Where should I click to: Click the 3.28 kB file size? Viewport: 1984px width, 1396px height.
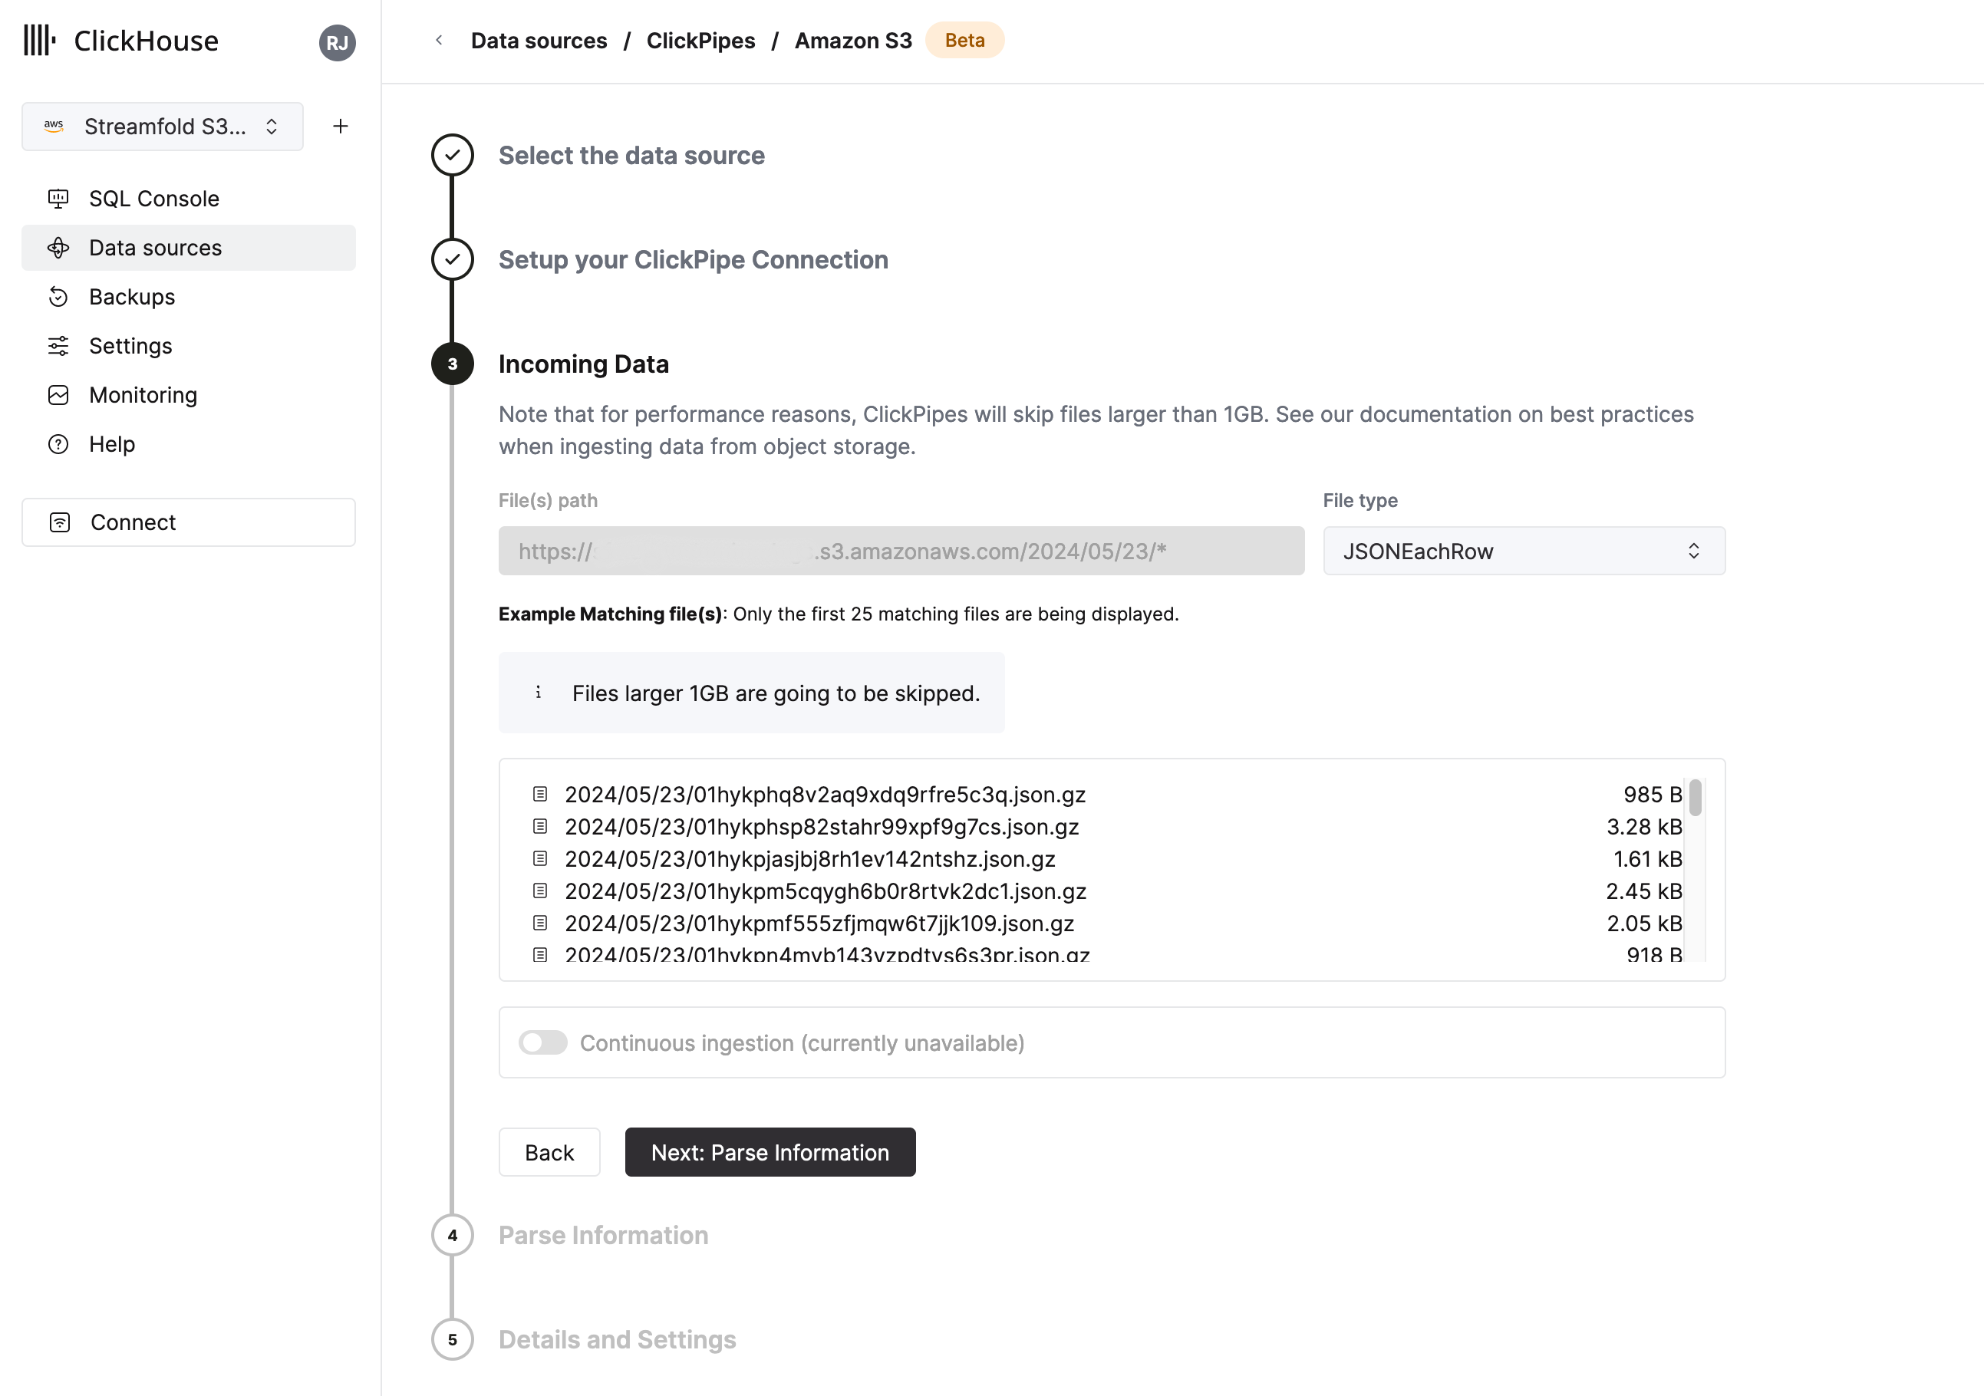(x=1644, y=827)
